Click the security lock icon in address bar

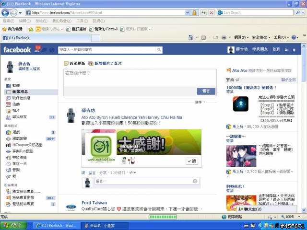(194, 13)
